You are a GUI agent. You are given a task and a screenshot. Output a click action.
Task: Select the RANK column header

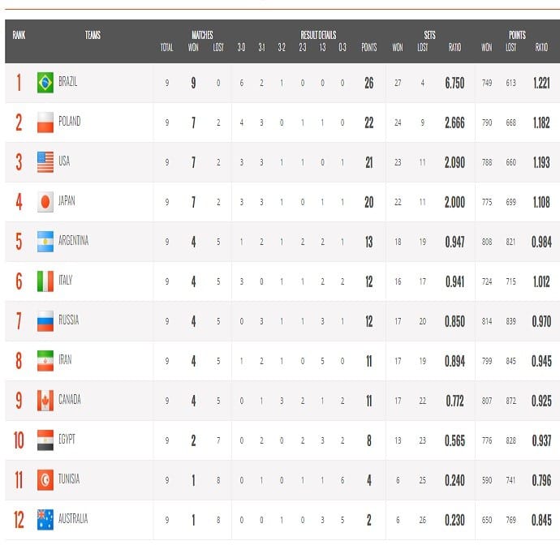click(x=19, y=35)
